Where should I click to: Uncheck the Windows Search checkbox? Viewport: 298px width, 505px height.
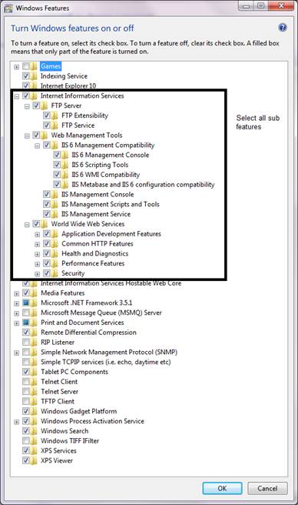pyautogui.click(x=26, y=431)
